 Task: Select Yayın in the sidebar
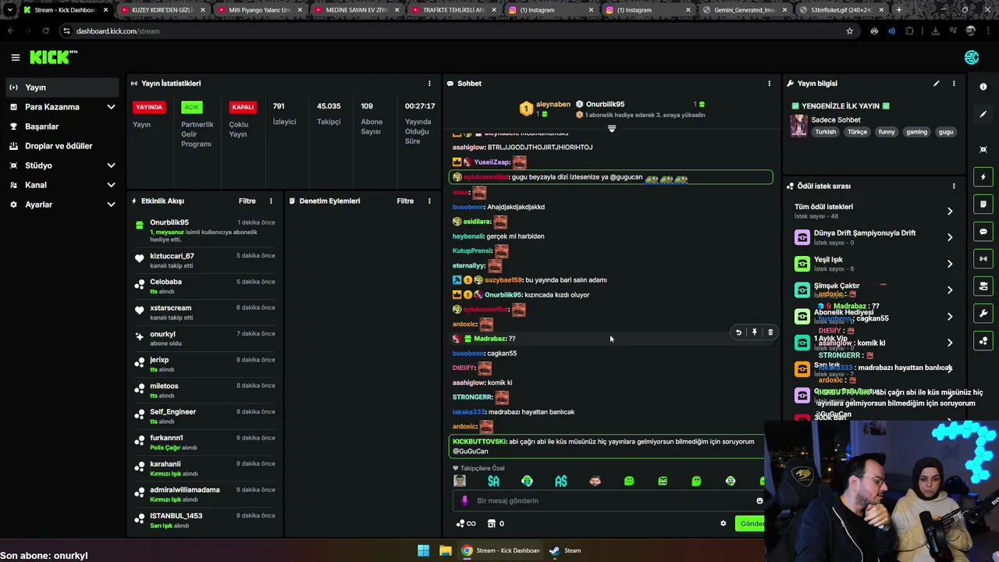tap(61, 87)
